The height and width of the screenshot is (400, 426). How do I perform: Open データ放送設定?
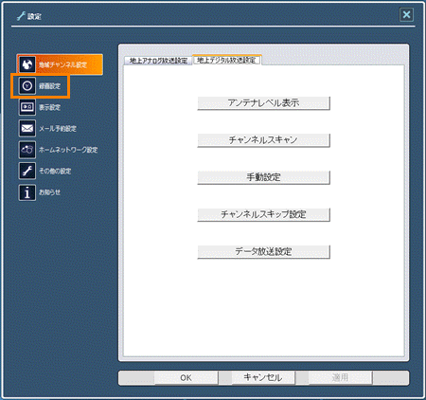(x=264, y=252)
